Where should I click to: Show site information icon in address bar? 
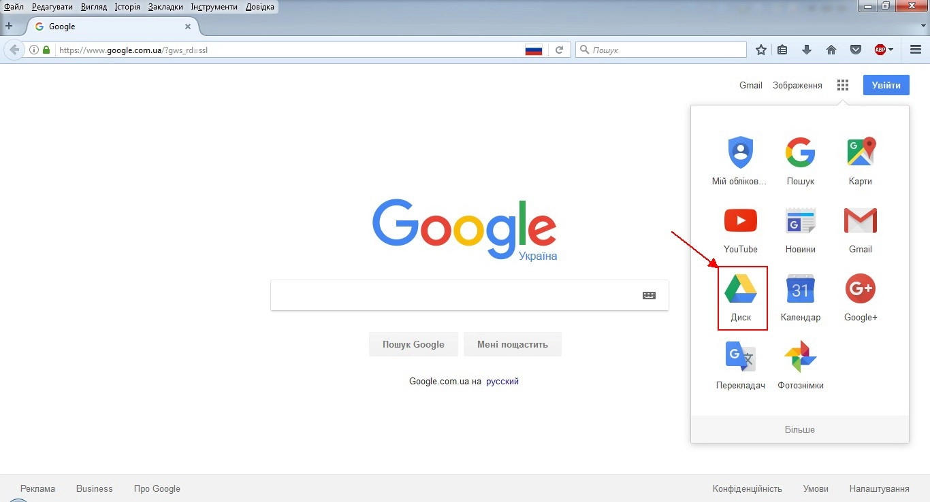point(33,50)
